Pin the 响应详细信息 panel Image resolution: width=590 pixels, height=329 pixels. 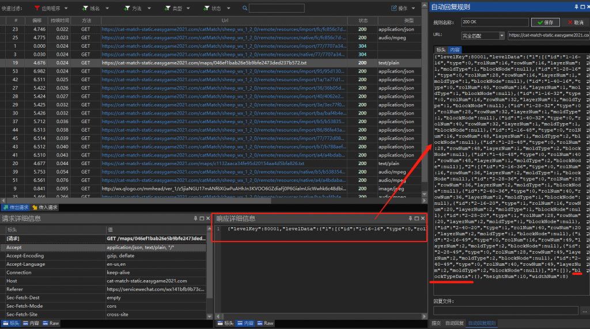tap(409, 219)
